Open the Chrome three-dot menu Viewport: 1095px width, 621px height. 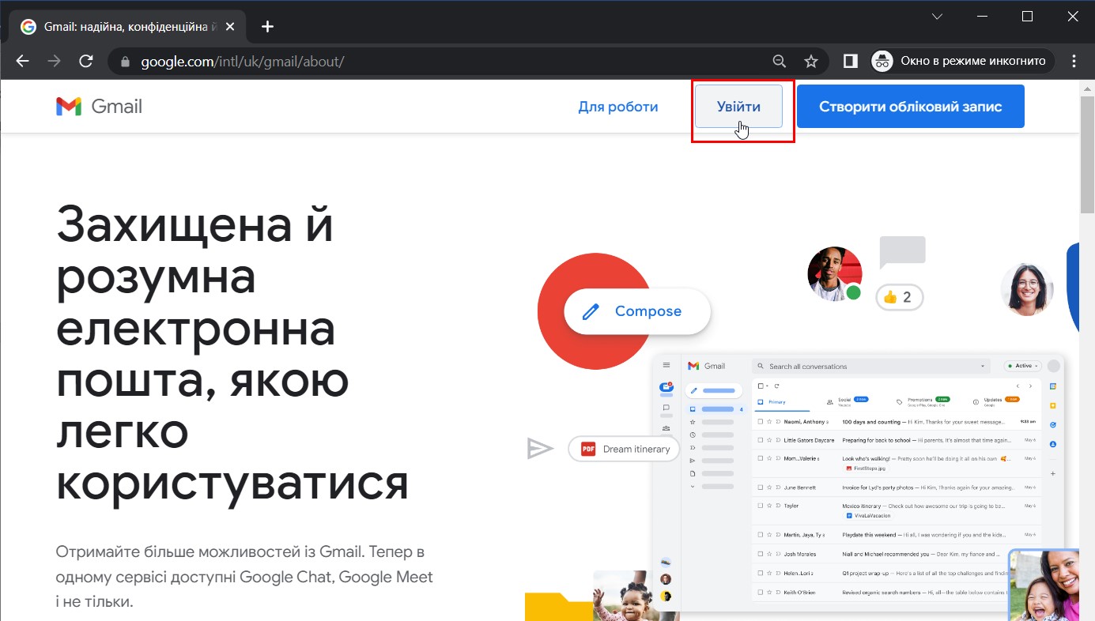click(x=1074, y=61)
